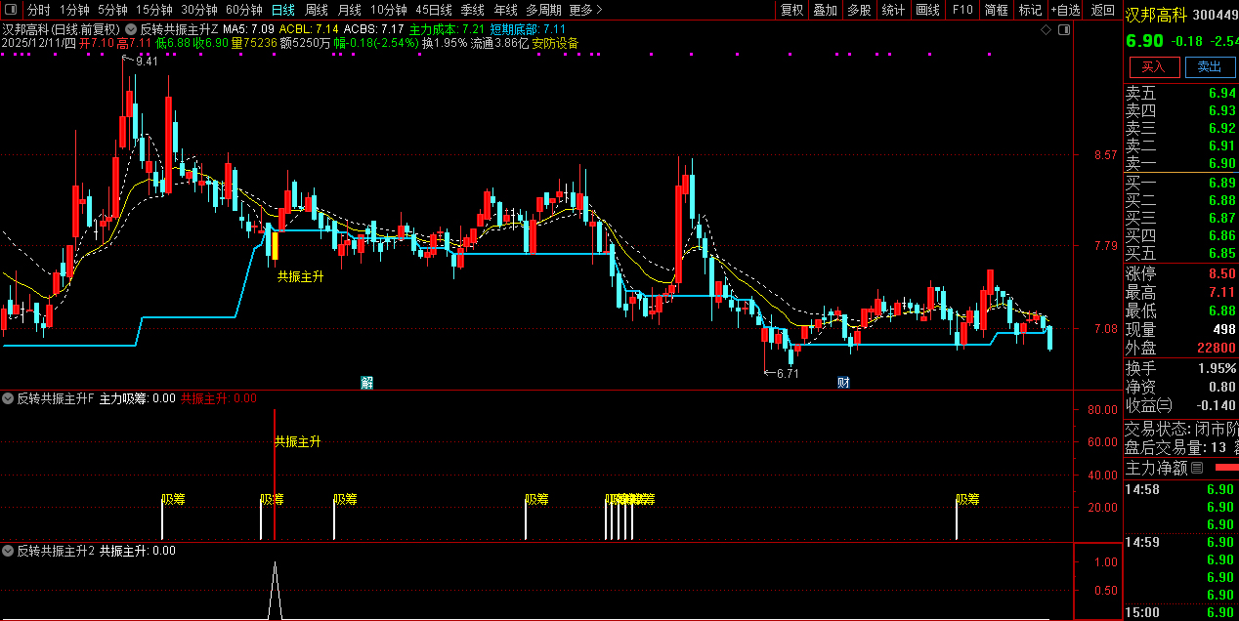Click the 解 marker icon on the chart
This screenshot has height=621, width=1239.
click(x=366, y=382)
